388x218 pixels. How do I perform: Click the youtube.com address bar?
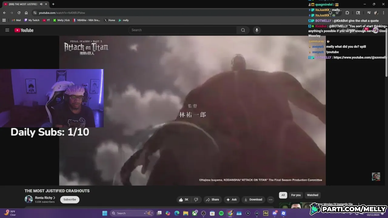(x=62, y=13)
